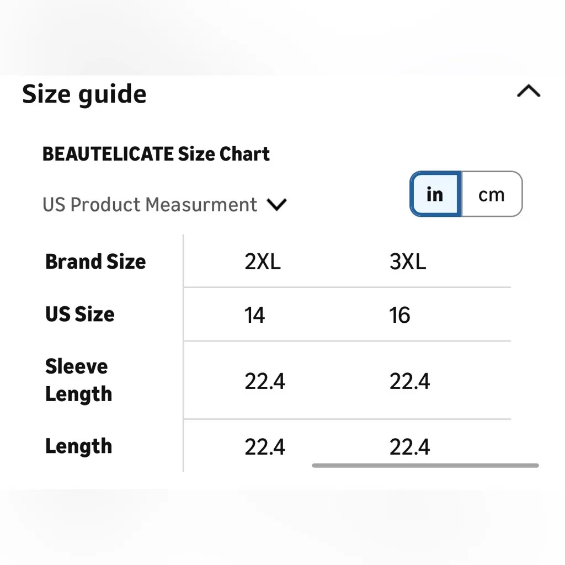Click the Brand Size row label
The image size is (565, 565).
click(x=95, y=262)
